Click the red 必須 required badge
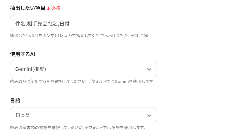 56,9
